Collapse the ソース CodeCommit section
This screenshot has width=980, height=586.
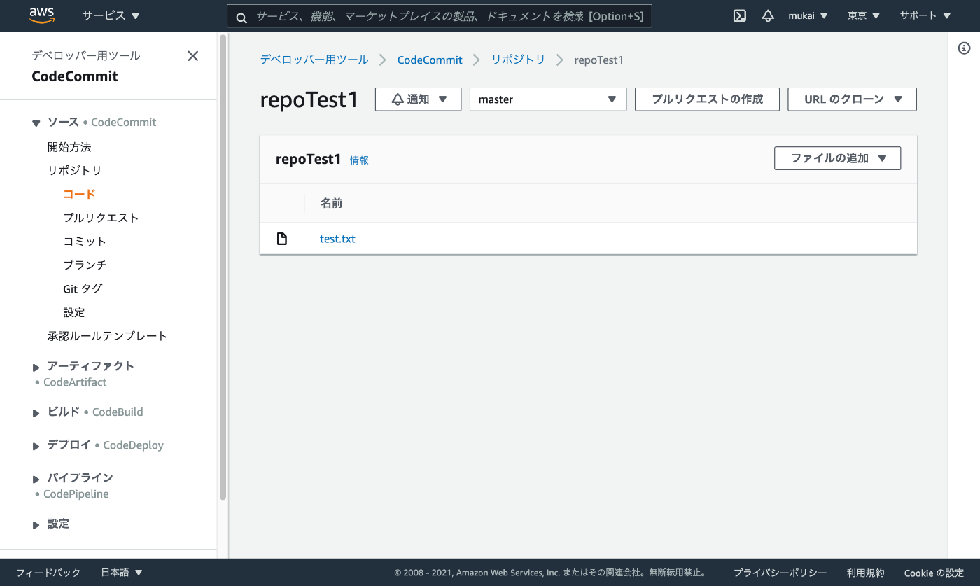click(36, 123)
